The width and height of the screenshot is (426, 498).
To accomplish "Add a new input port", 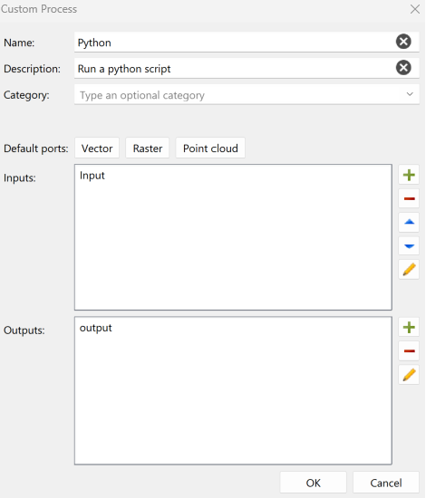I will (x=409, y=175).
